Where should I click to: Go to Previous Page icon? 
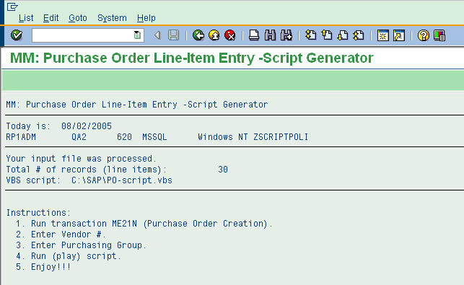327,35
